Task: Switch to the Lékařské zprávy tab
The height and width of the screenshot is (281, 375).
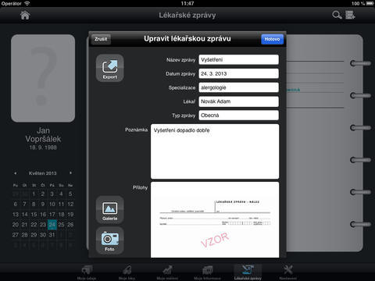Action: click(248, 272)
